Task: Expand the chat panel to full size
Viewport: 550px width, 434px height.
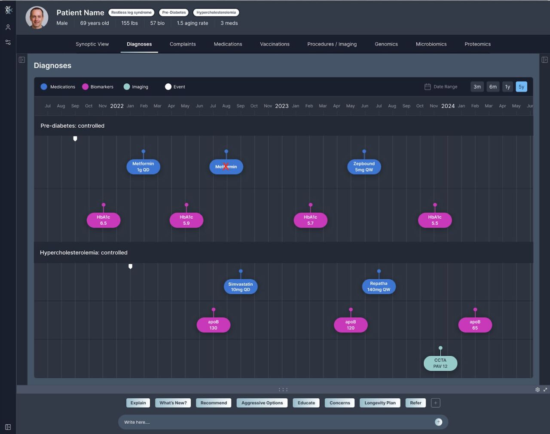Action: (x=545, y=390)
